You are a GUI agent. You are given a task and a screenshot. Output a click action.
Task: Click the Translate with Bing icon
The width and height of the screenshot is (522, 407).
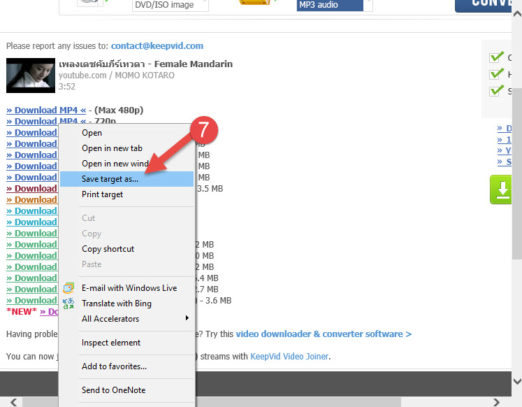pos(68,304)
